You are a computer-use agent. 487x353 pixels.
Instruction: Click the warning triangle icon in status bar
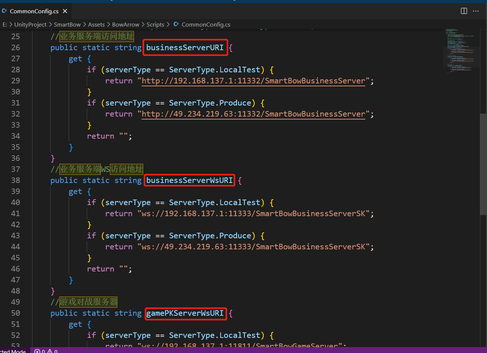click(x=50, y=351)
